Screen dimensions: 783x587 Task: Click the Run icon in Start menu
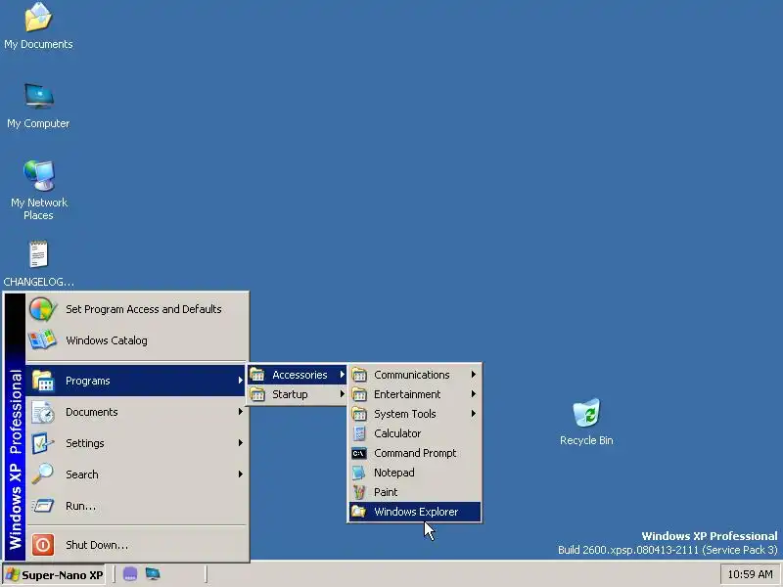(x=43, y=506)
